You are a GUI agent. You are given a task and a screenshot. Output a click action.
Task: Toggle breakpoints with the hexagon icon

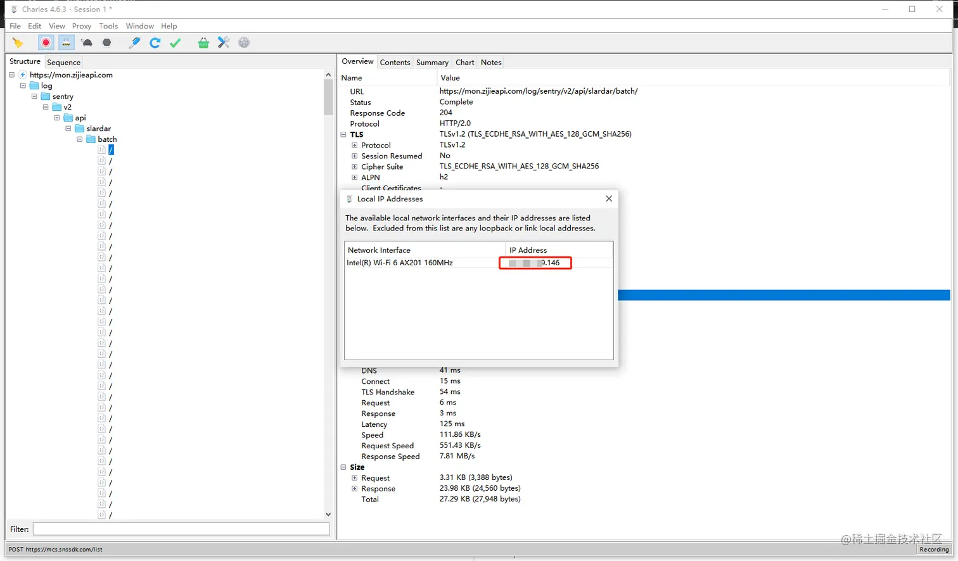click(x=107, y=42)
